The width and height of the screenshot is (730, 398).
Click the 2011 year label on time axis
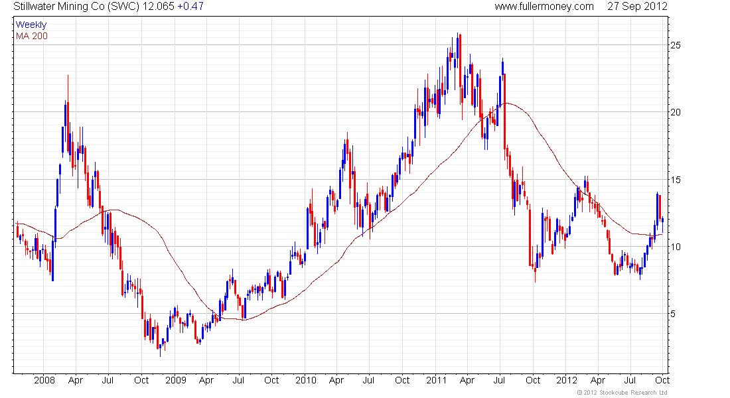click(x=436, y=380)
